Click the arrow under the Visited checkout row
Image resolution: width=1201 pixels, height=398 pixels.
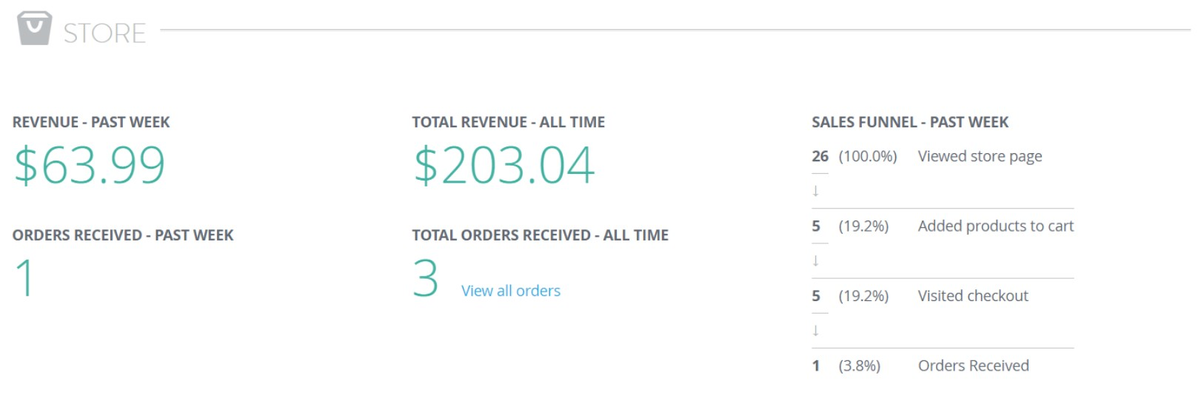[815, 330]
